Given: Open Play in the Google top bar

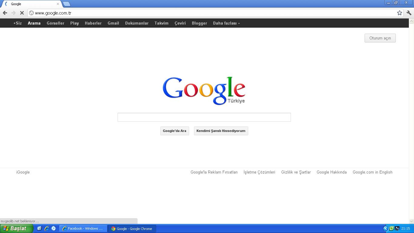Looking at the screenshot, I should [x=75, y=23].
